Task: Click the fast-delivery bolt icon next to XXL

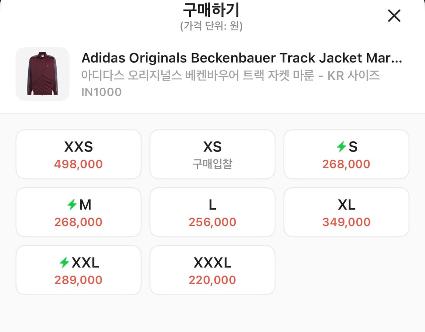Action: [65, 263]
